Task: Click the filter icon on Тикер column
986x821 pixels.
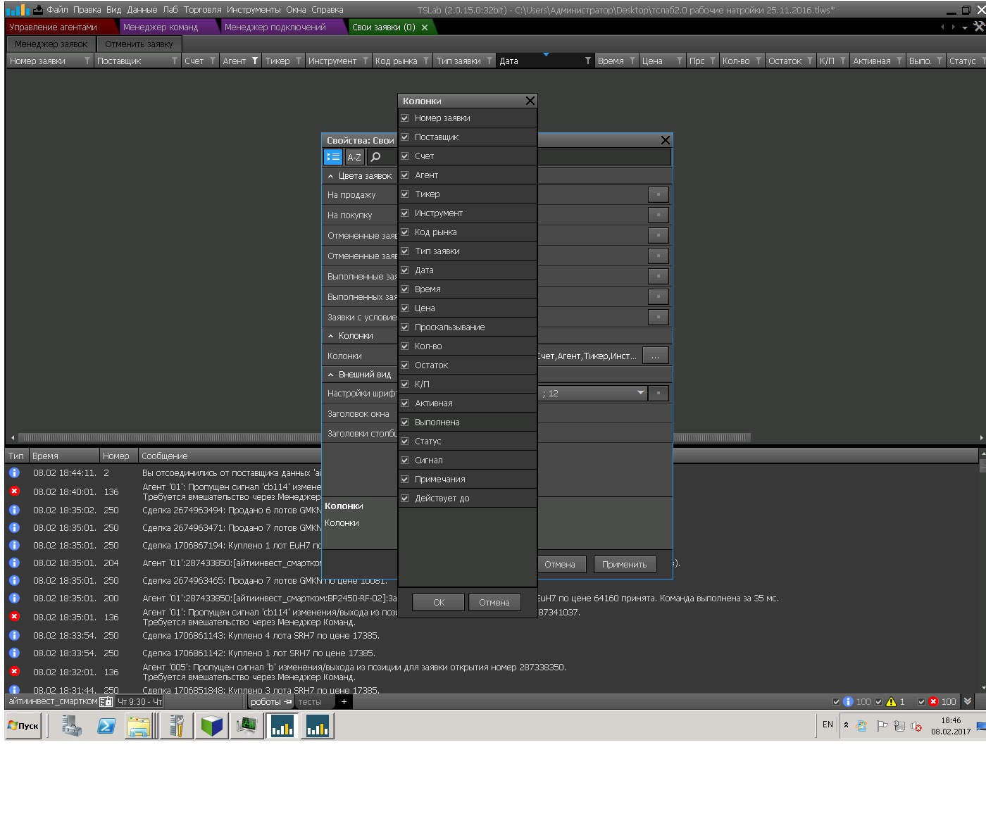Action: pyautogui.click(x=299, y=61)
